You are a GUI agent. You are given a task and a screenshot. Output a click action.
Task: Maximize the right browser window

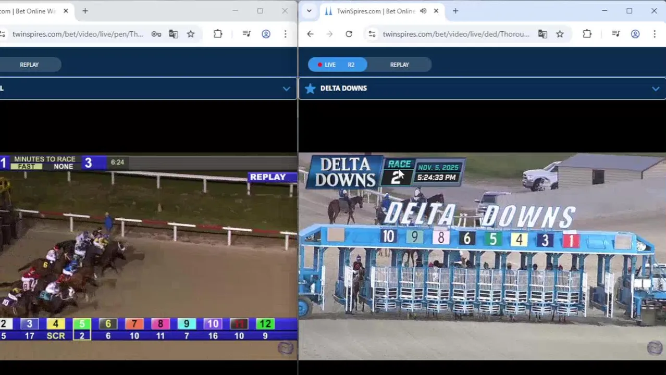[629, 11]
